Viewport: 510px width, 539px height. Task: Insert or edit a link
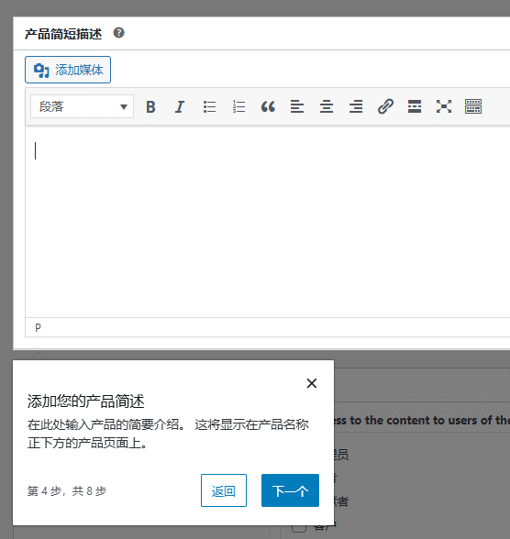coord(385,106)
